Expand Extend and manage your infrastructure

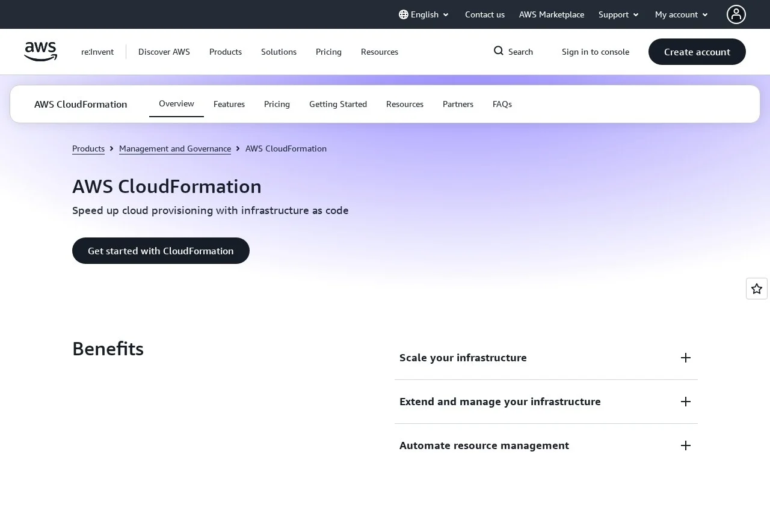(546, 402)
